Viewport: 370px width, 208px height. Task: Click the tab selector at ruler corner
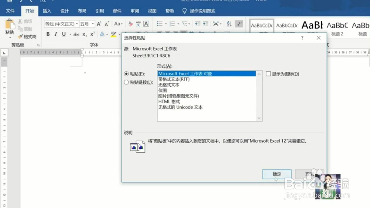4,53
